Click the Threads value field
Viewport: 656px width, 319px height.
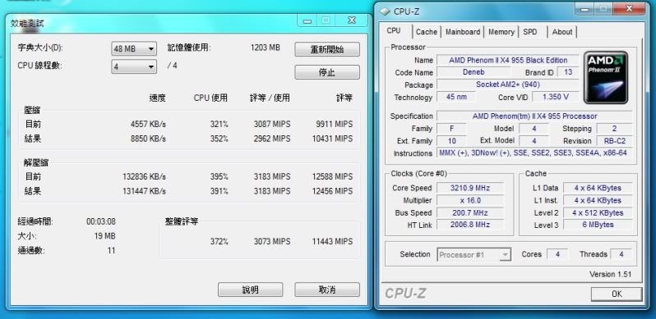621,254
